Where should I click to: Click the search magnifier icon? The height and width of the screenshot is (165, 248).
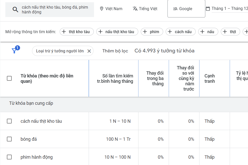tap(15, 10)
